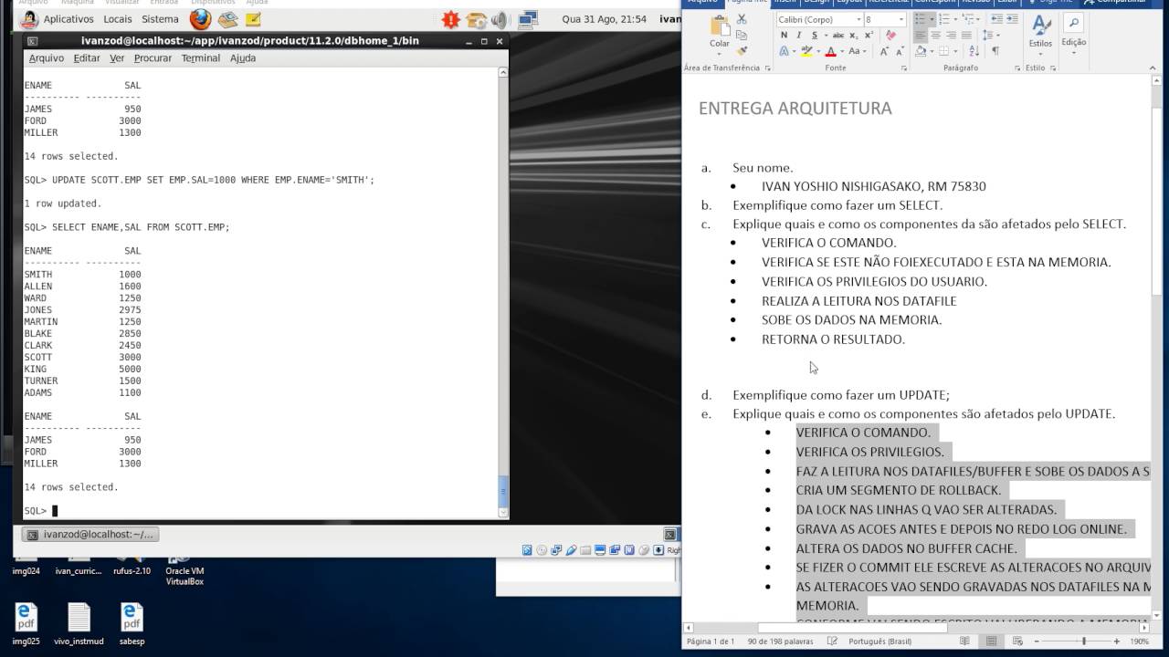This screenshot has height=657, width=1169.
Task: Toggle subscript formatting
Action: 853,36
